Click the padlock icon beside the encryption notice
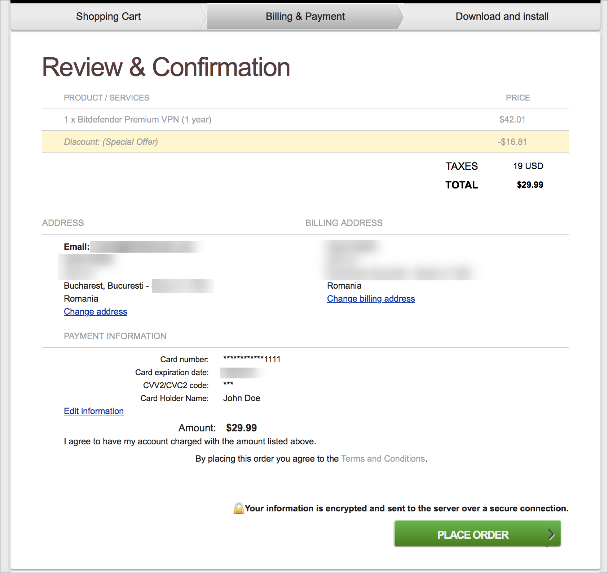The image size is (608, 573). (x=238, y=508)
